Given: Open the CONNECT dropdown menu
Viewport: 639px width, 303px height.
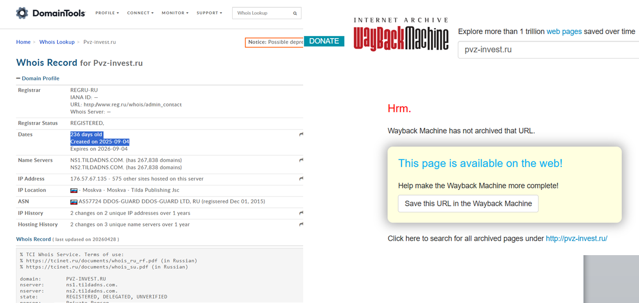Looking at the screenshot, I should pos(140,13).
